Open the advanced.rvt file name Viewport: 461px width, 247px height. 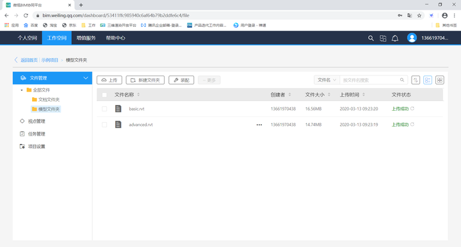141,125
